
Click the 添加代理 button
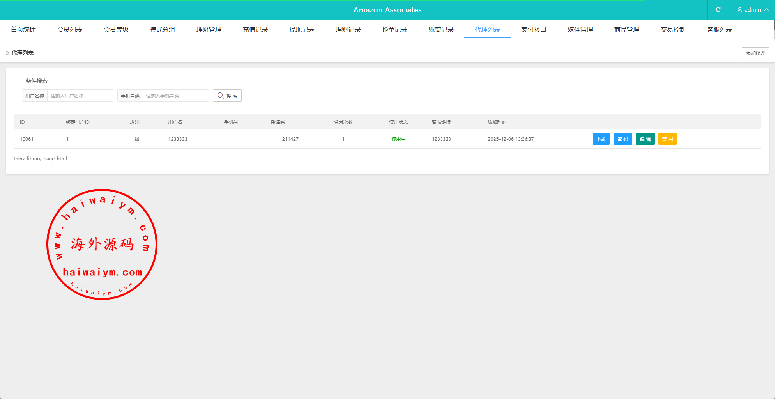755,53
